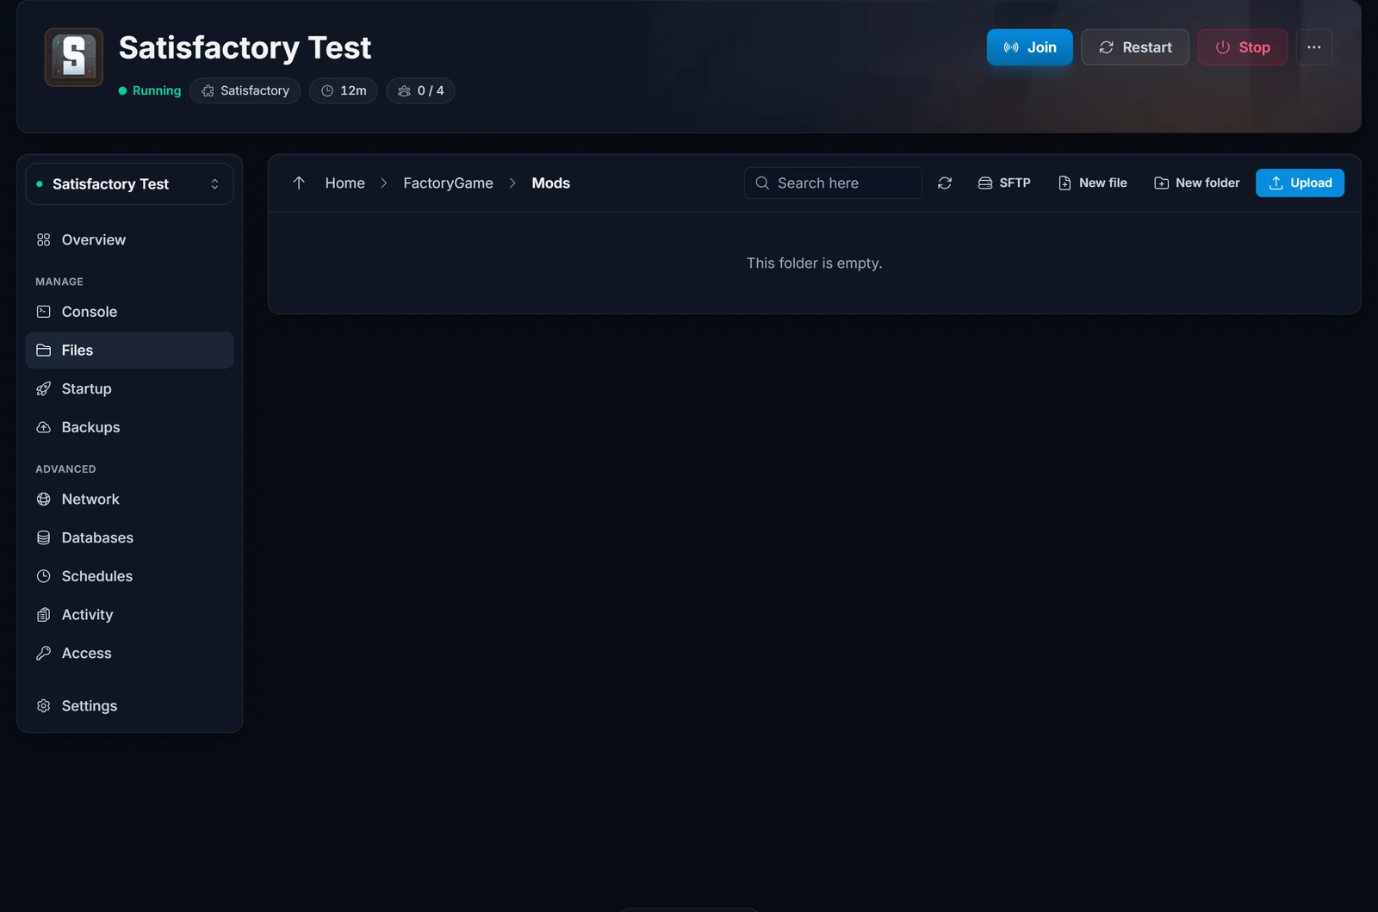
Task: Click the Satisfactory game tag chip
Action: 245,90
